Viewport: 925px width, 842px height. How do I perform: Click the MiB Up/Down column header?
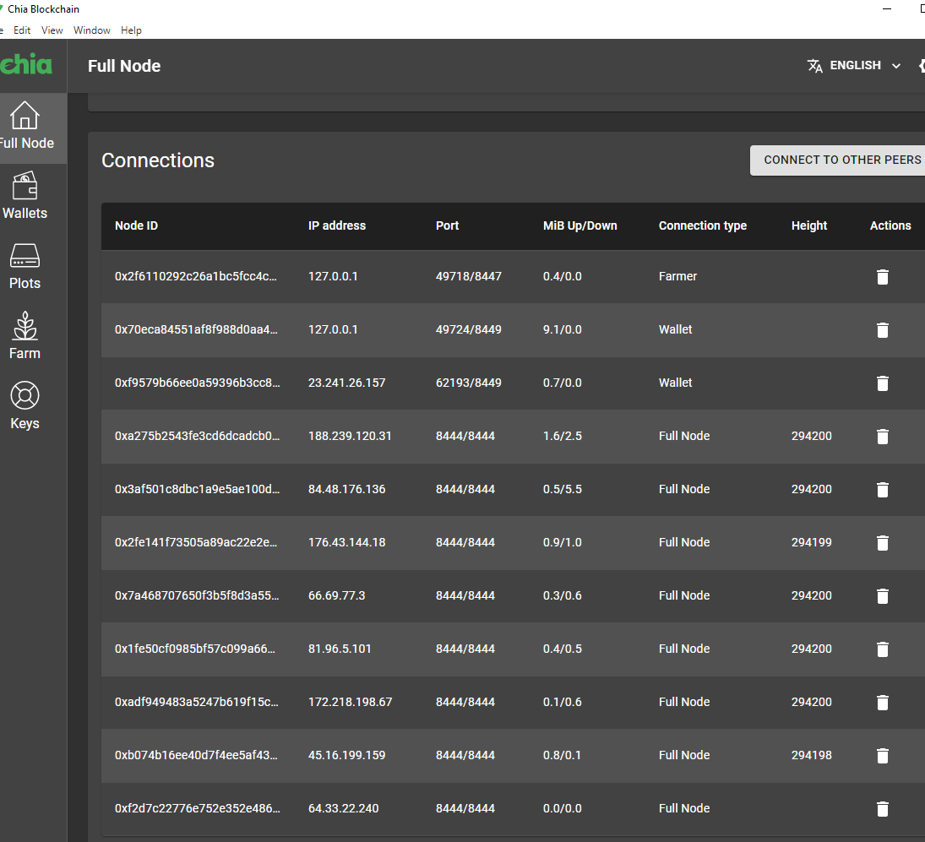click(579, 225)
